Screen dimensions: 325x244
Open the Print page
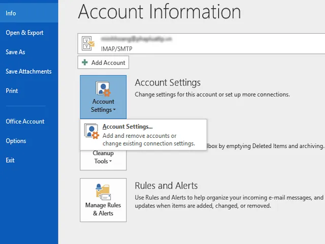pos(12,90)
